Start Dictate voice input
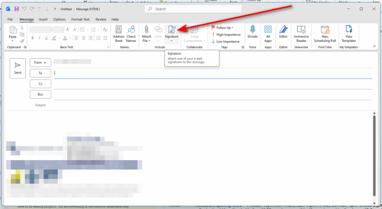 252,33
